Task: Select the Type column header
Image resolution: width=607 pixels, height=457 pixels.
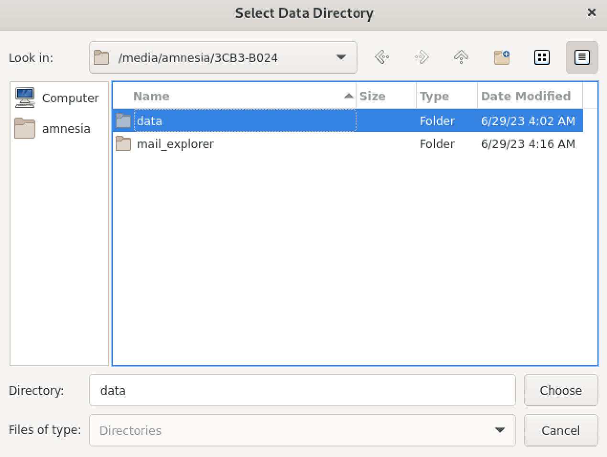Action: 434,96
